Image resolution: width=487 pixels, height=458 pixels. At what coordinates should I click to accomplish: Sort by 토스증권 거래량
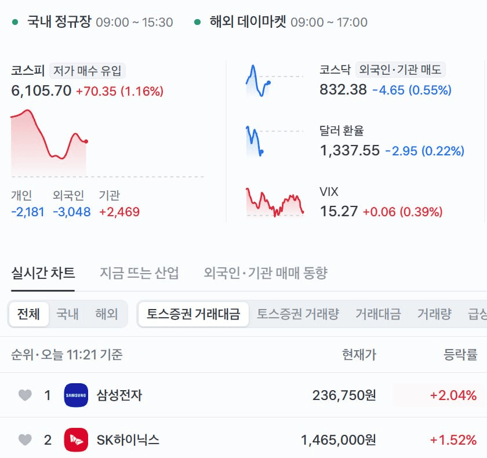(297, 314)
